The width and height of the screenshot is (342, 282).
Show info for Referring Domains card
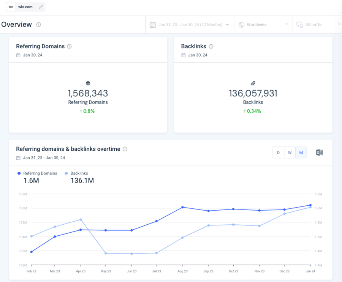tap(70, 46)
